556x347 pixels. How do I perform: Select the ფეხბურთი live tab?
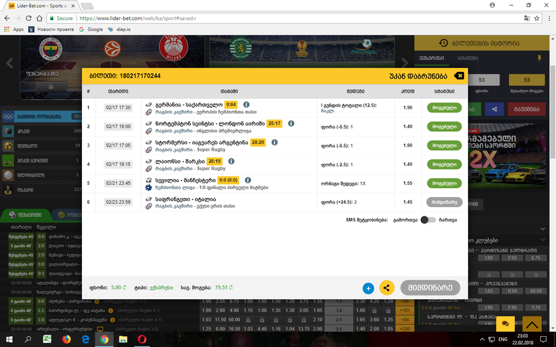click(x=25, y=215)
